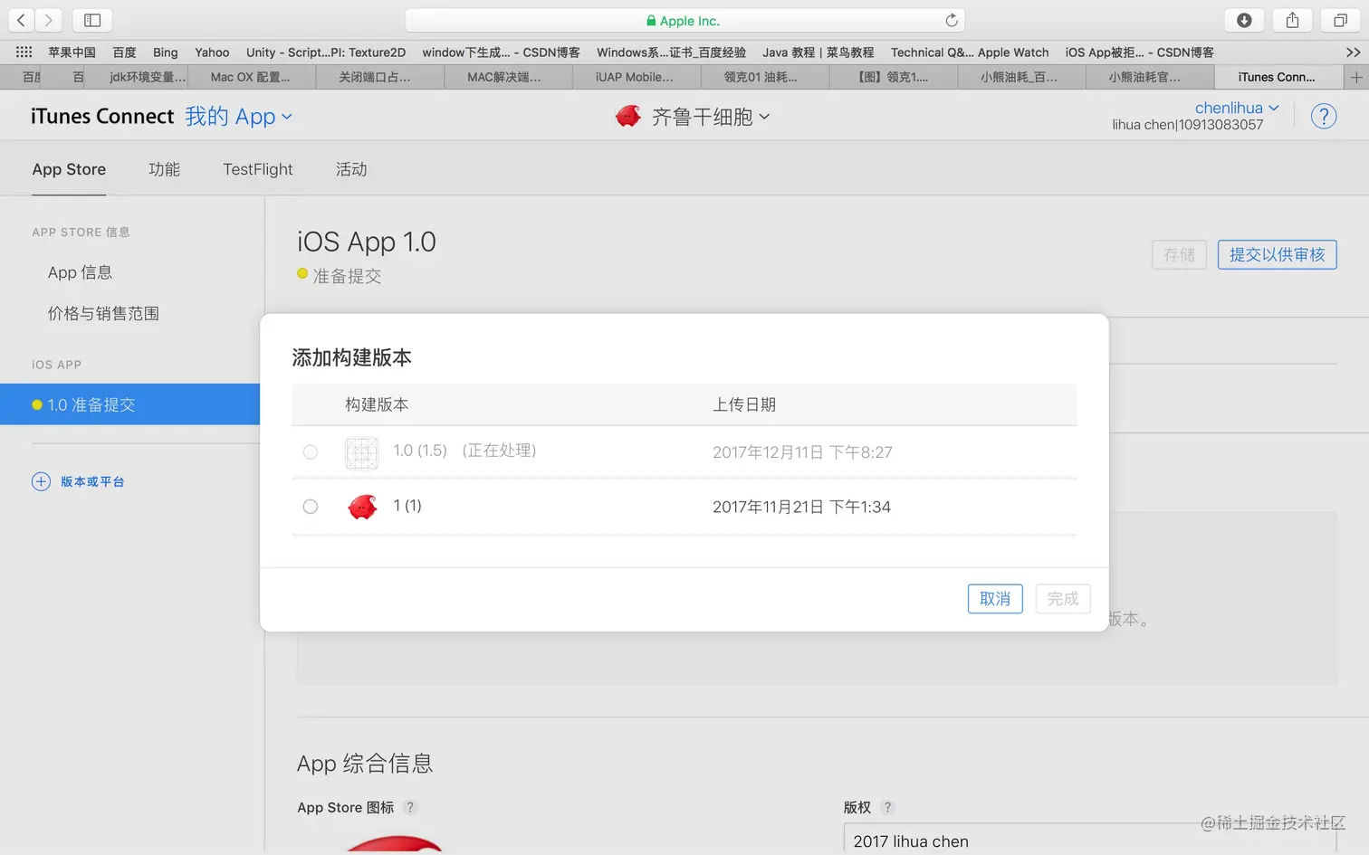Click the iTunes Connect logo text
1369x855 pixels.
coord(102,116)
